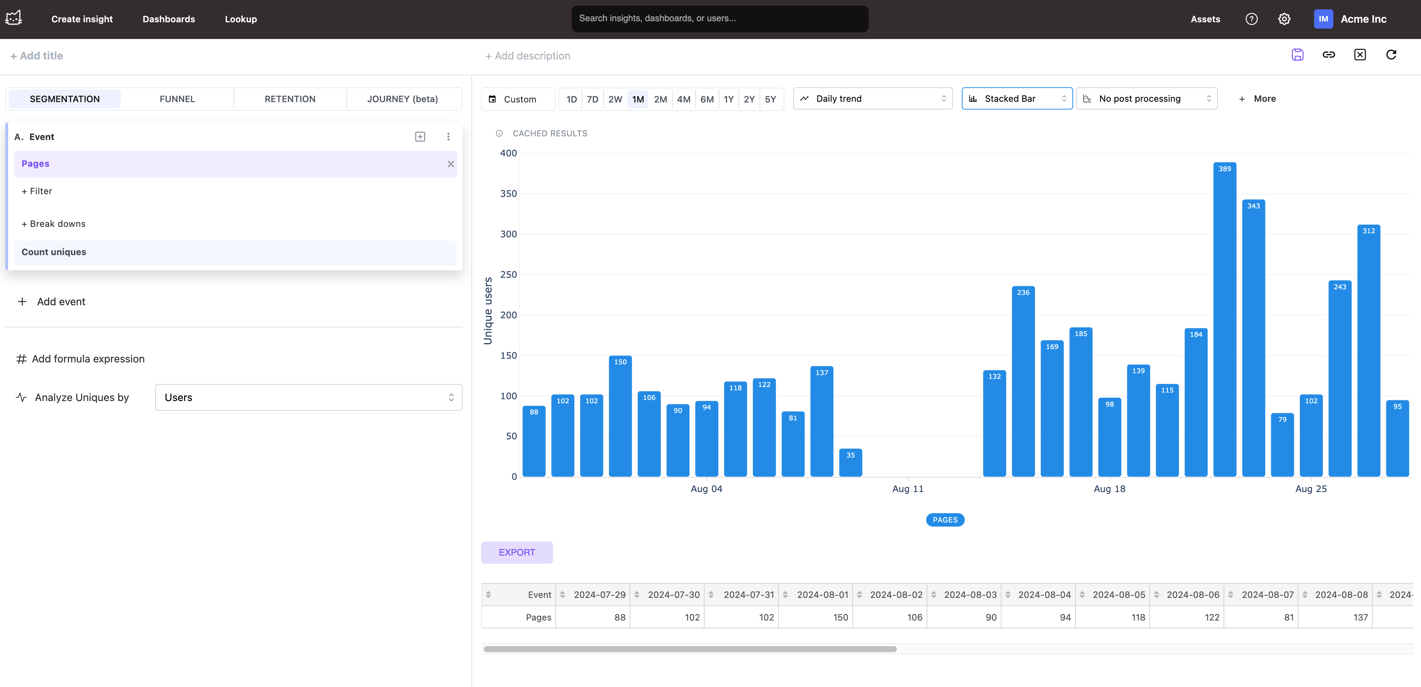The height and width of the screenshot is (687, 1421).
Task: Open the Acme Inc account menu
Action: pos(1363,19)
